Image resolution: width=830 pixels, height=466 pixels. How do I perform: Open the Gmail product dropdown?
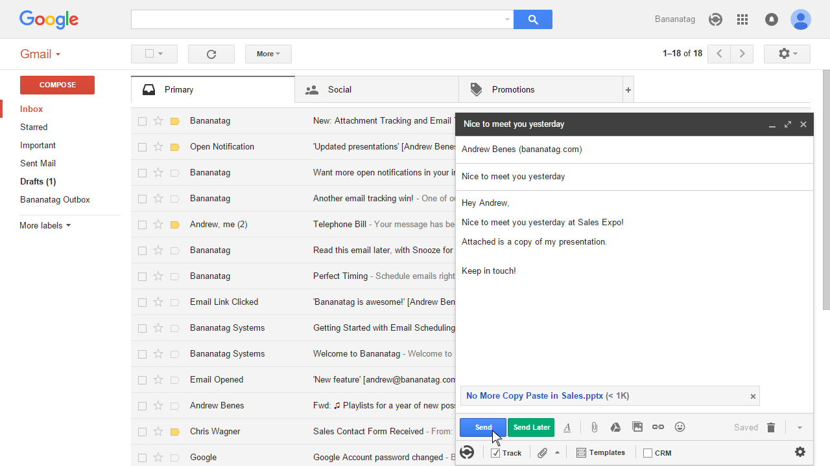40,54
